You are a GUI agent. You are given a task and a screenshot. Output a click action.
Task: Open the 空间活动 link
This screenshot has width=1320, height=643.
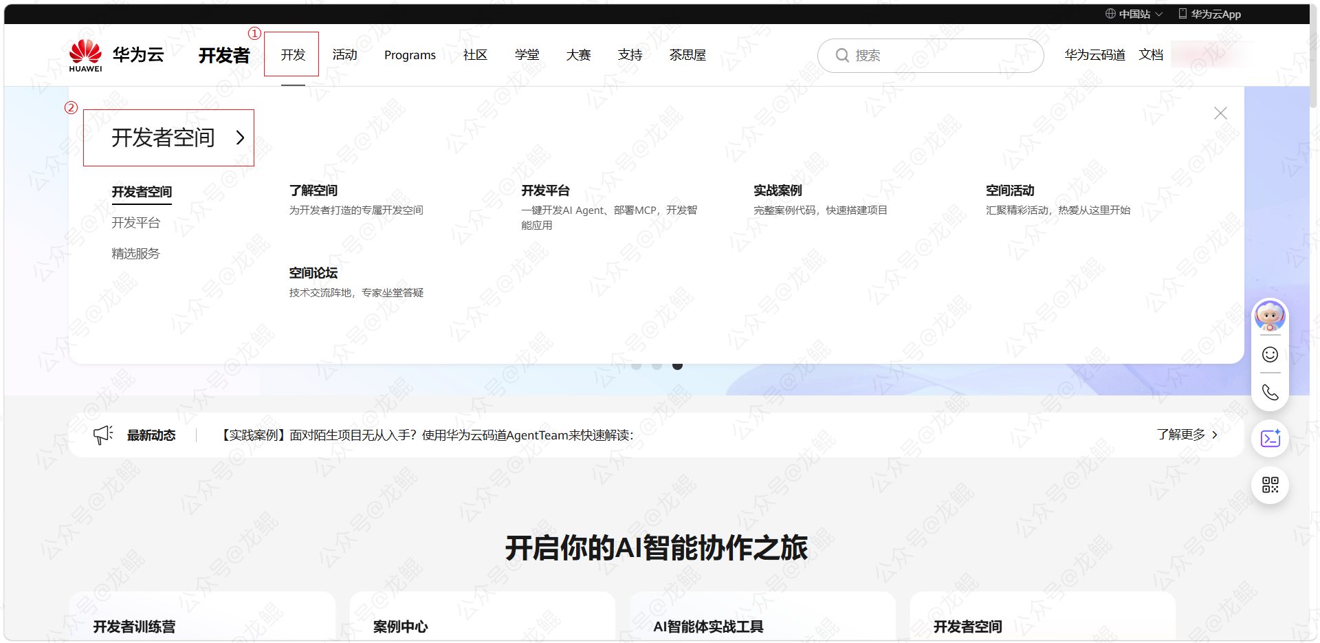[1011, 190]
